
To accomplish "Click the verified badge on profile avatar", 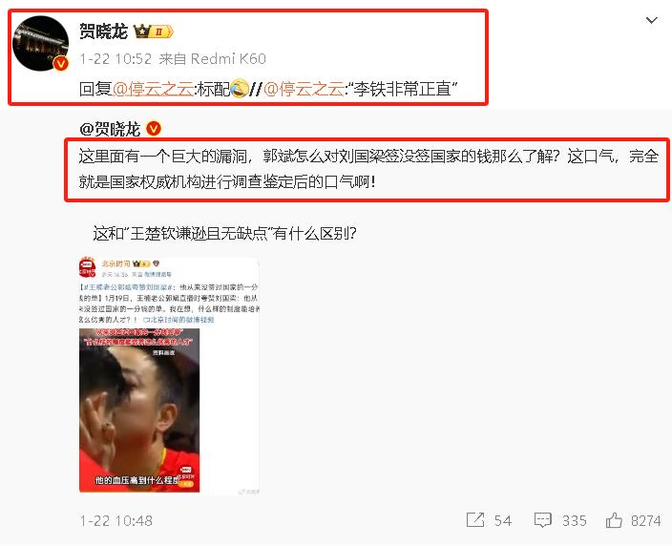I will click(60, 64).
